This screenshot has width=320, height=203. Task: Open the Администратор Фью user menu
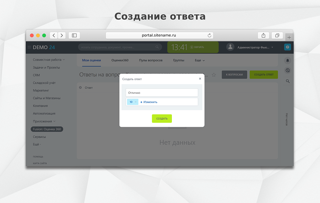253,47
